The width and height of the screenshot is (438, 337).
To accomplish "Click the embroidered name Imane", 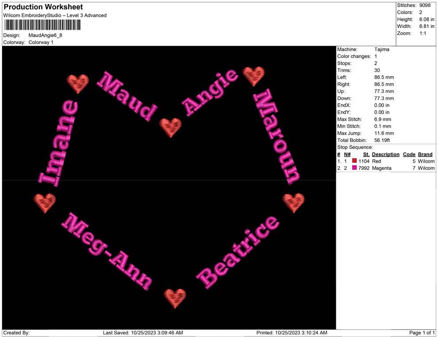I will pos(58,143).
